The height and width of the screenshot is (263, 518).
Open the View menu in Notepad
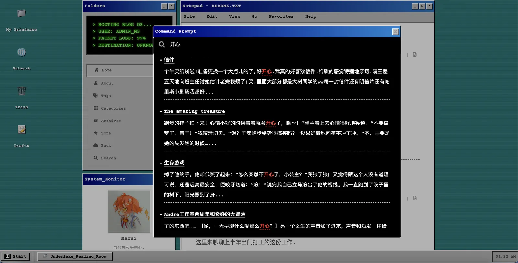pyautogui.click(x=235, y=16)
